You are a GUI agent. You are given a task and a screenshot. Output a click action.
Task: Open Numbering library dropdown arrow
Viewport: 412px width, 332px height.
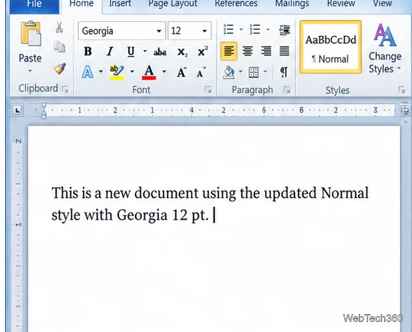pos(268,29)
